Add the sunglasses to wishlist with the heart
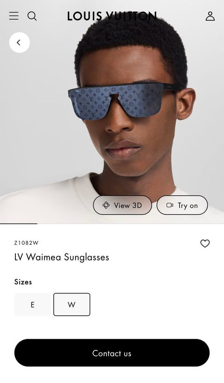Viewport: 224px width, 383px height. pos(205,243)
